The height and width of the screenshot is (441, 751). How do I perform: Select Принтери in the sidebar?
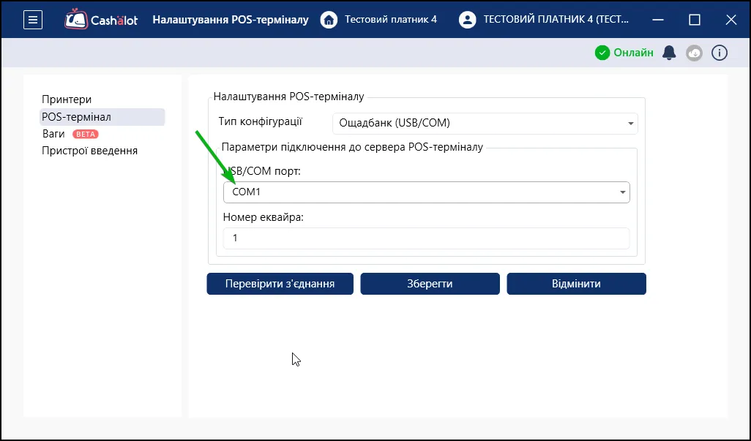point(67,99)
